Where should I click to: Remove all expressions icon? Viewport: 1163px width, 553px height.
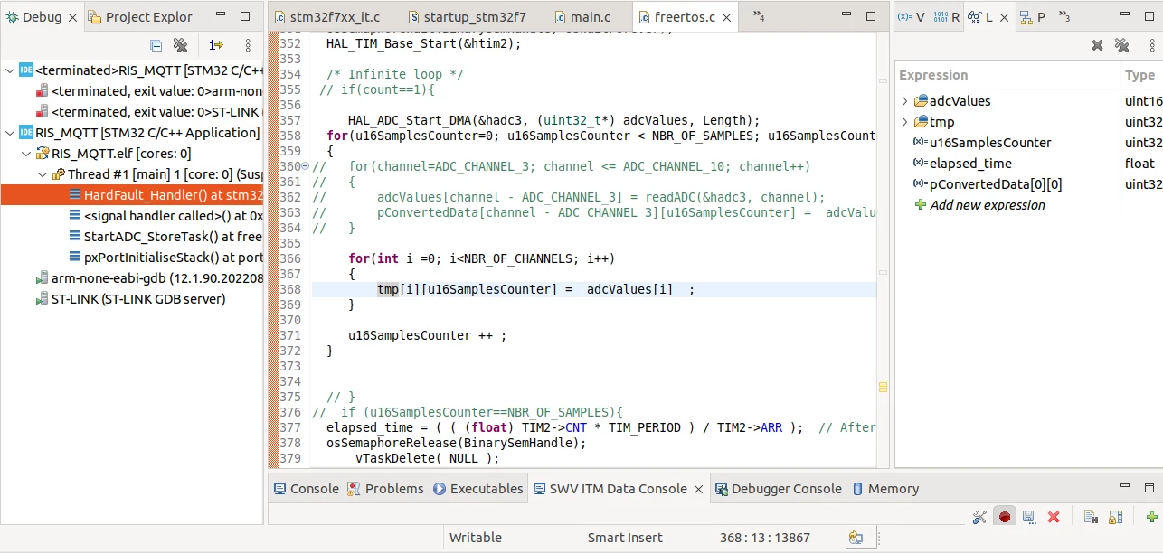point(1122,45)
